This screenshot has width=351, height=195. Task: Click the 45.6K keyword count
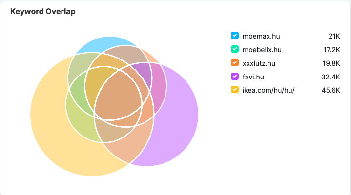click(x=331, y=90)
